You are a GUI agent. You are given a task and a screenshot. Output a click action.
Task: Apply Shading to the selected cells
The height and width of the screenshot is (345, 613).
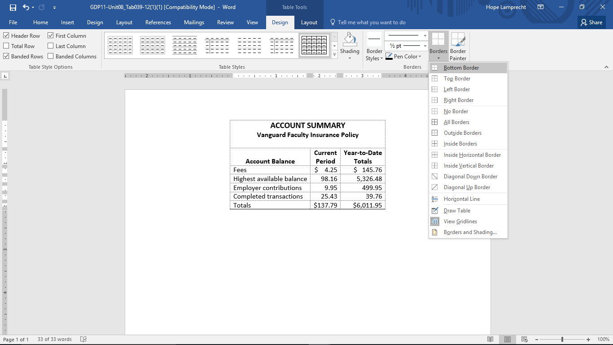[350, 45]
